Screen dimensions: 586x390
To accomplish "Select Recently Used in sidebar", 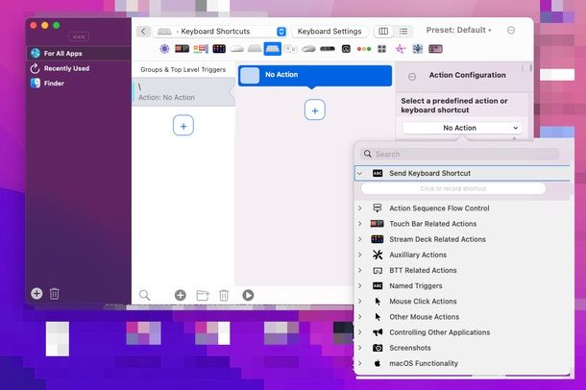I will coord(79,68).
